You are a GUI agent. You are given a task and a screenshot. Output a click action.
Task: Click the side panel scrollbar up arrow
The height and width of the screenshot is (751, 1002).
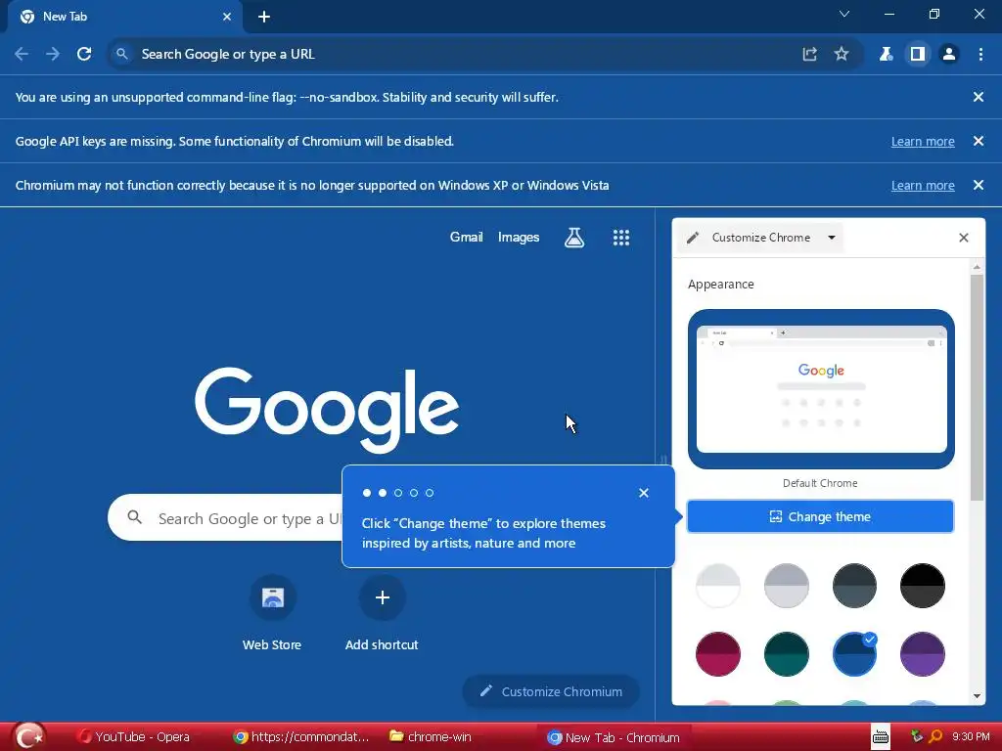[978, 266]
